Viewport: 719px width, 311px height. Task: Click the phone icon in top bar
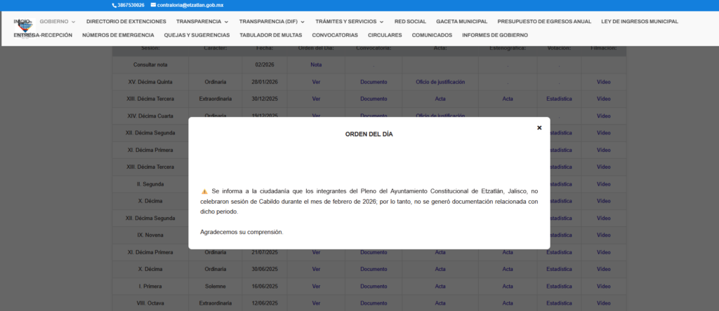pyautogui.click(x=114, y=5)
